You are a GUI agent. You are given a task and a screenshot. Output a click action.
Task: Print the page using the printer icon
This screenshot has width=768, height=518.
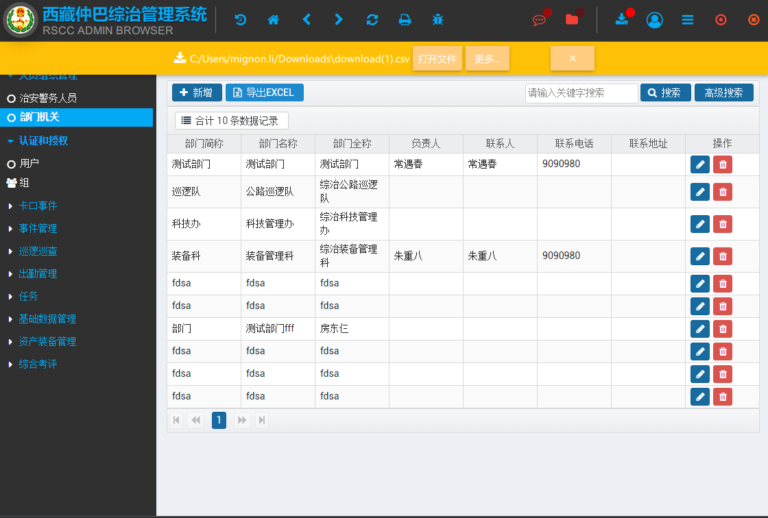[x=405, y=20]
